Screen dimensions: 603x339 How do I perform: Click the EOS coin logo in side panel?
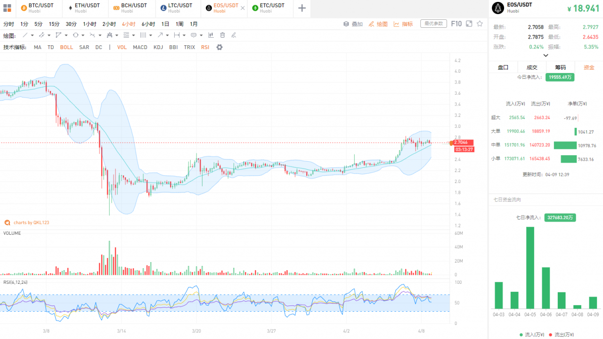497,8
